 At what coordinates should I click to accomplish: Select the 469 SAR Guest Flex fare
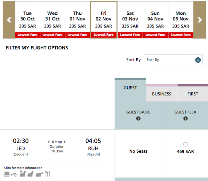point(185,144)
